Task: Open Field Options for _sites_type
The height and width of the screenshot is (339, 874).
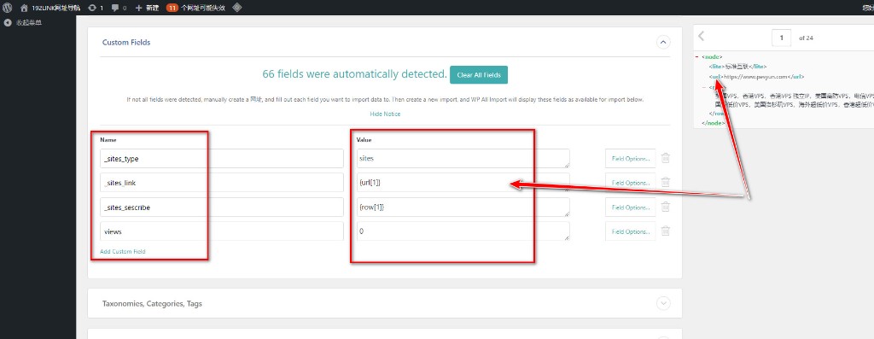Action: click(631, 158)
